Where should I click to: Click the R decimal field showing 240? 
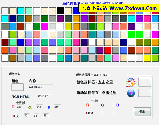tap(20, 107)
